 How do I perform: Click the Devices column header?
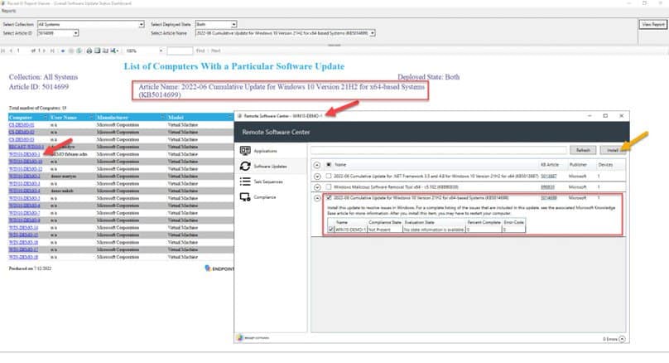click(x=605, y=164)
